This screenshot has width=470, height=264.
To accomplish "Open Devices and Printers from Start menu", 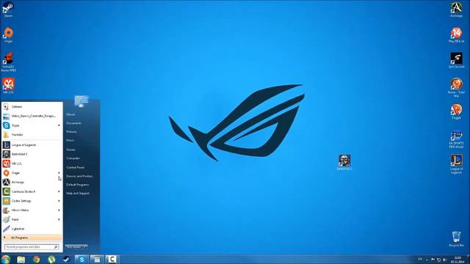I will (x=79, y=176).
